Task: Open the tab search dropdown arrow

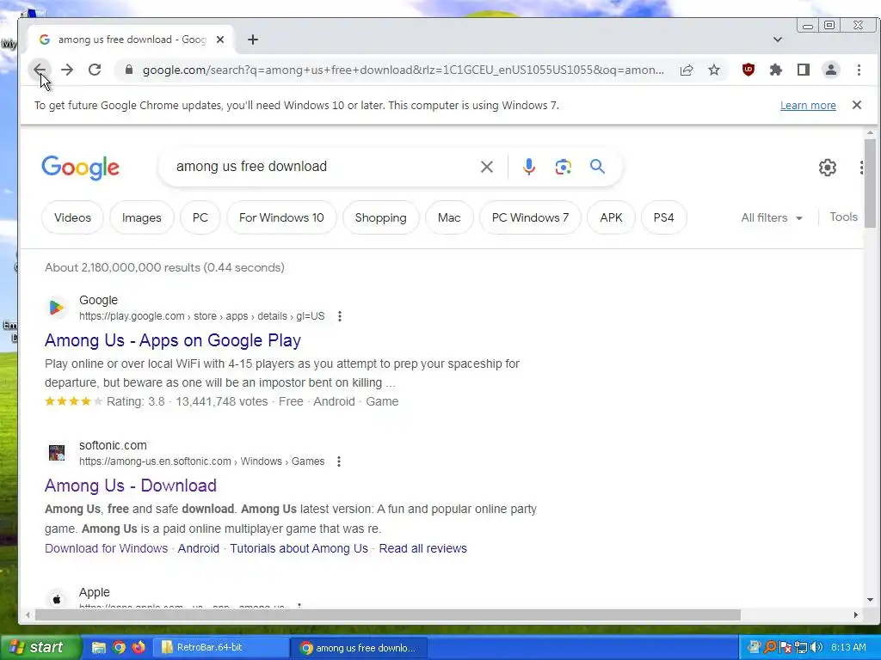Action: pos(778,40)
